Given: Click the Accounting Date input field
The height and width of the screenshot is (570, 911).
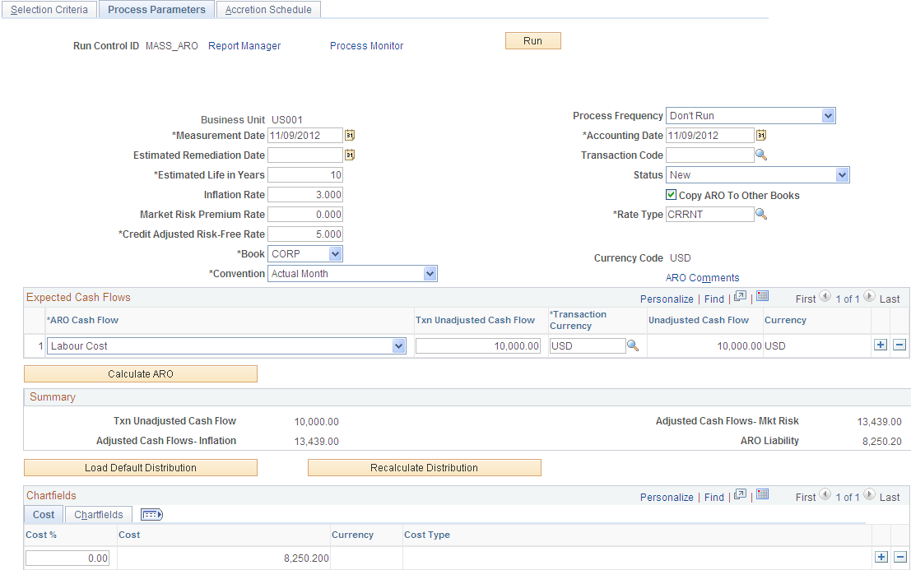Looking at the screenshot, I should point(710,135).
